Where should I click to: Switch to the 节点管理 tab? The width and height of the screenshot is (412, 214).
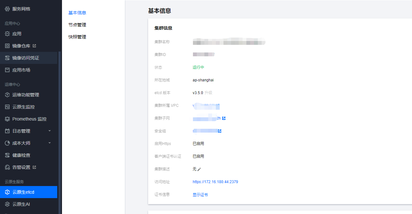tap(77, 25)
